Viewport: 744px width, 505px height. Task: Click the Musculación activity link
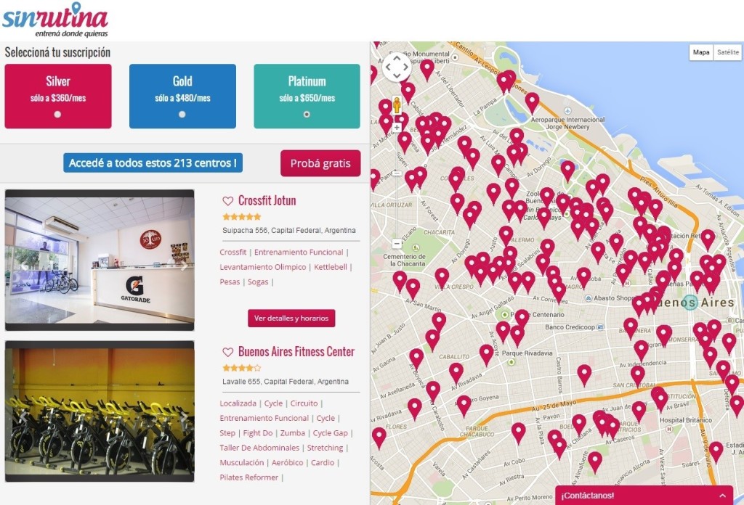point(241,462)
